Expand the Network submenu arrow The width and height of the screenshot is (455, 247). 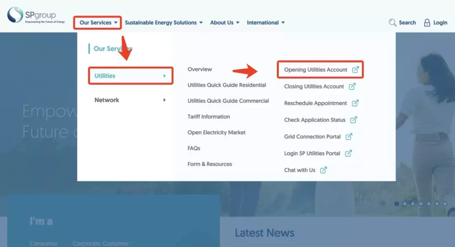point(165,100)
